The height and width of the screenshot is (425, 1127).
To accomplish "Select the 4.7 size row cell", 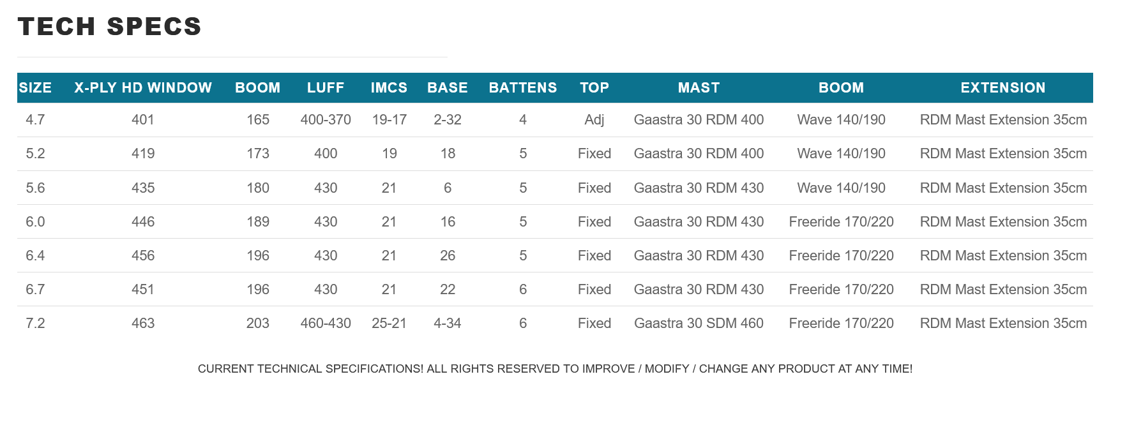I will pos(35,120).
